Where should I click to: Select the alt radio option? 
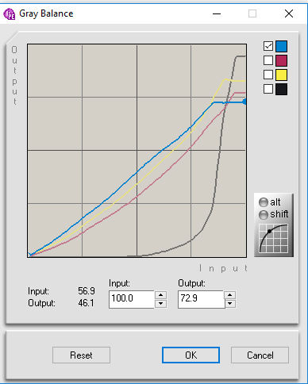point(264,202)
